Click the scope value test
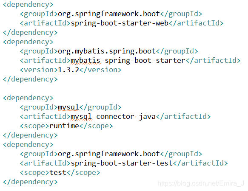This screenshot has height=191, width=248. (58, 172)
